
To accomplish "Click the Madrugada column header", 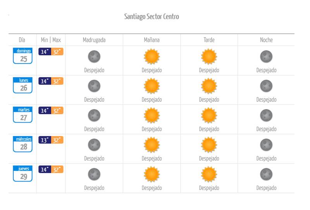I will (x=94, y=40).
